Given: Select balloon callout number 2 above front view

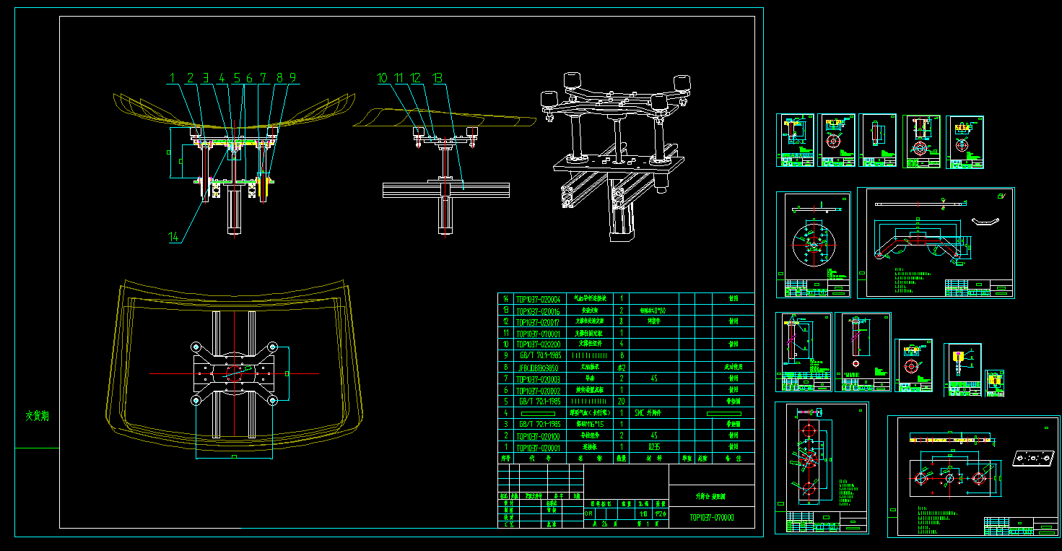Looking at the screenshot, I should tap(191, 78).
